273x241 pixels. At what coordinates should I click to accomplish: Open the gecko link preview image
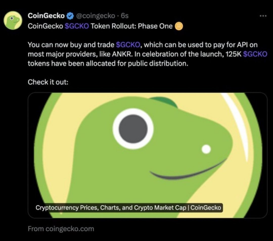(147, 149)
